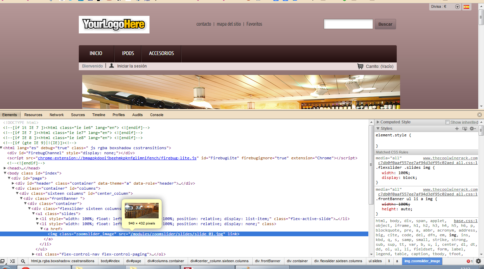Click the user icon beside Iniciar la sesión
This screenshot has width=484, height=269.
112,66
